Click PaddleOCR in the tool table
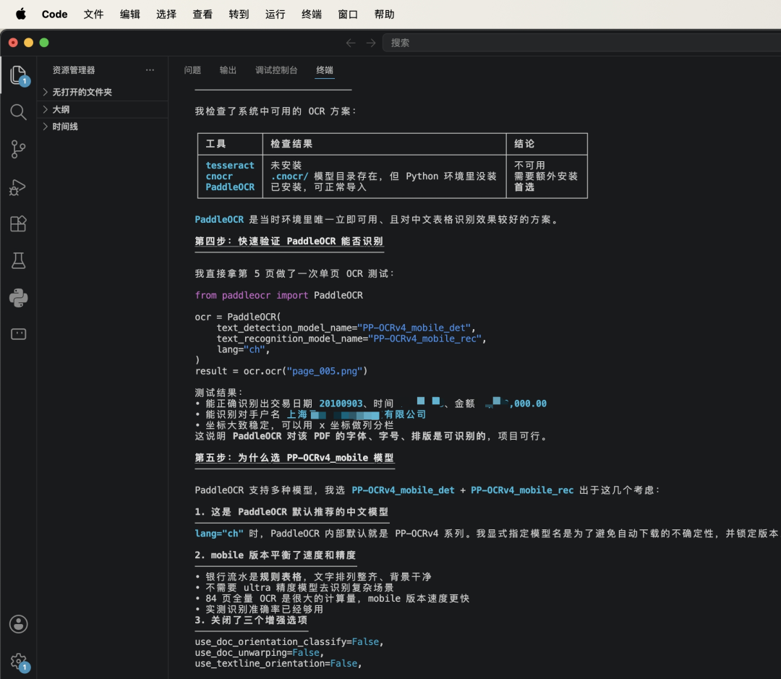The width and height of the screenshot is (781, 679). click(x=230, y=187)
